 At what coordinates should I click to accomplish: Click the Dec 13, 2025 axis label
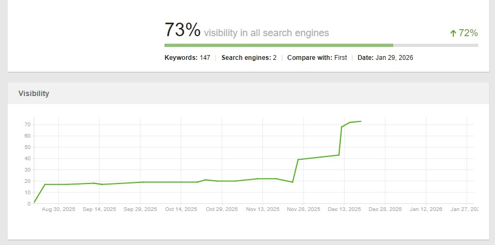point(345,209)
